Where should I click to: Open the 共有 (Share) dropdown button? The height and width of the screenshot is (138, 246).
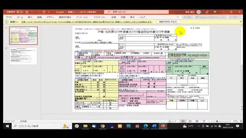(x=235, y=17)
